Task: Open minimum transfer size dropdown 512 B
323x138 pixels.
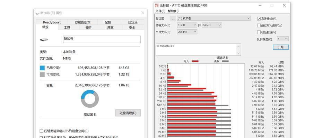Action: pos(187,25)
